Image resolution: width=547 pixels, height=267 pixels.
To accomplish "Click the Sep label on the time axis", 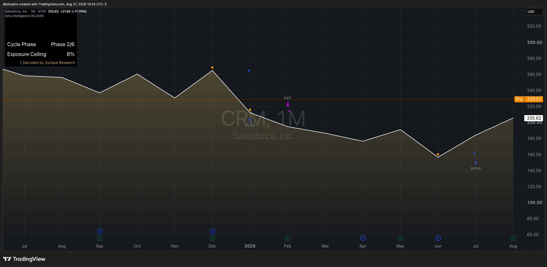I will [100, 246].
